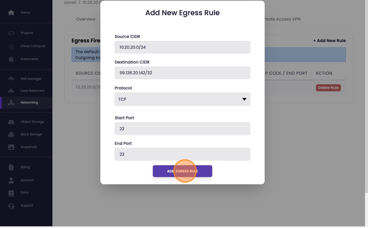Click the Home icon in sidebar
The height and width of the screenshot is (228, 368).
[x=11, y=12]
